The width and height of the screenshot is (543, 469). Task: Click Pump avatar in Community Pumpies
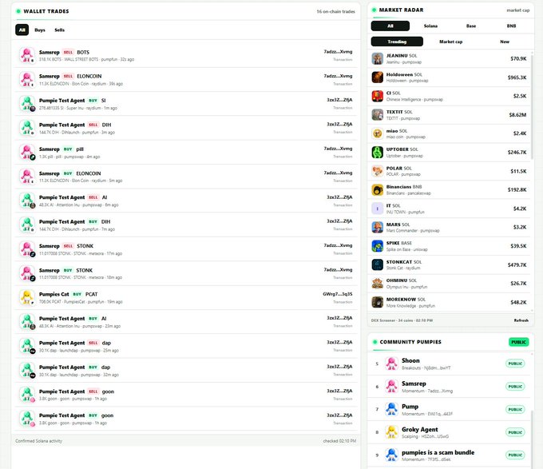(x=391, y=409)
